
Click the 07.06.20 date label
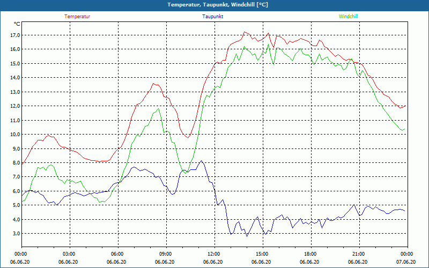[406, 262]
